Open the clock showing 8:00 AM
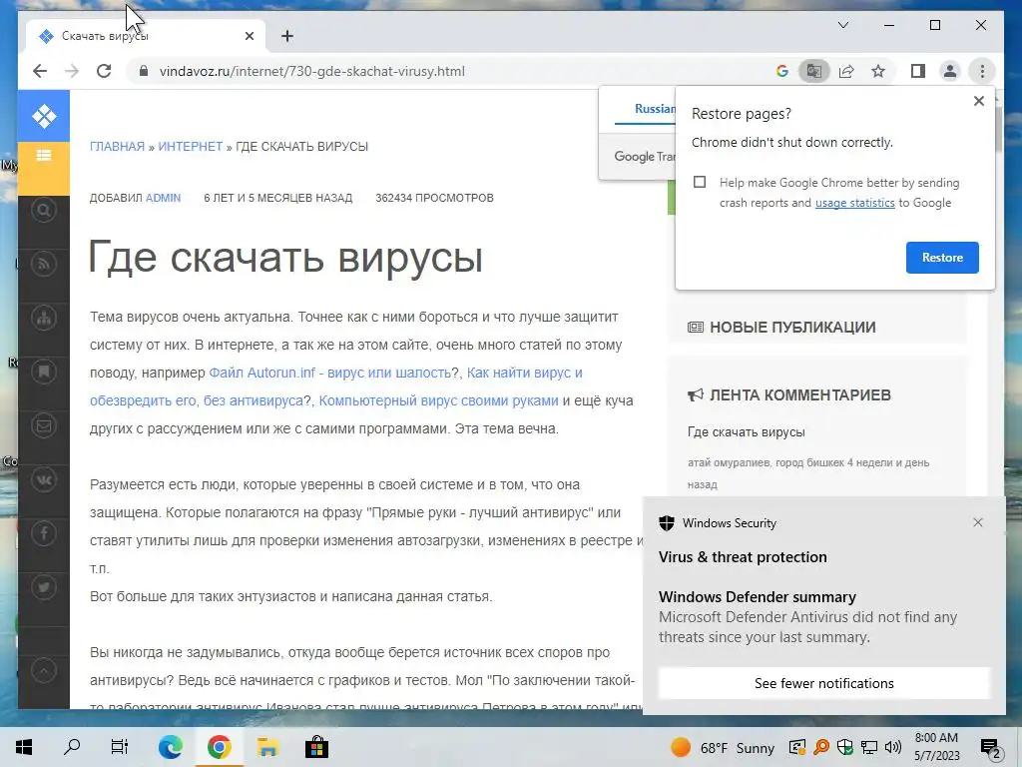This screenshot has height=767, width=1022. tap(936, 747)
